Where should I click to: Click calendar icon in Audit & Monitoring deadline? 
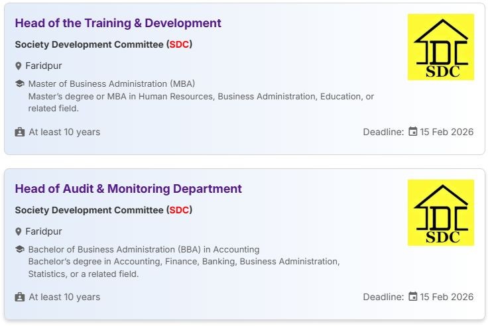tap(413, 296)
